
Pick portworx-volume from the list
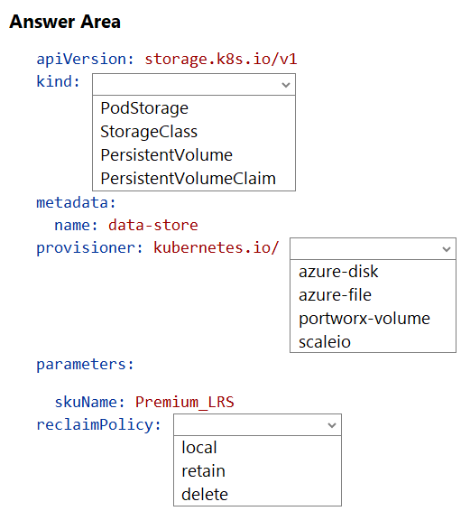pos(364,319)
